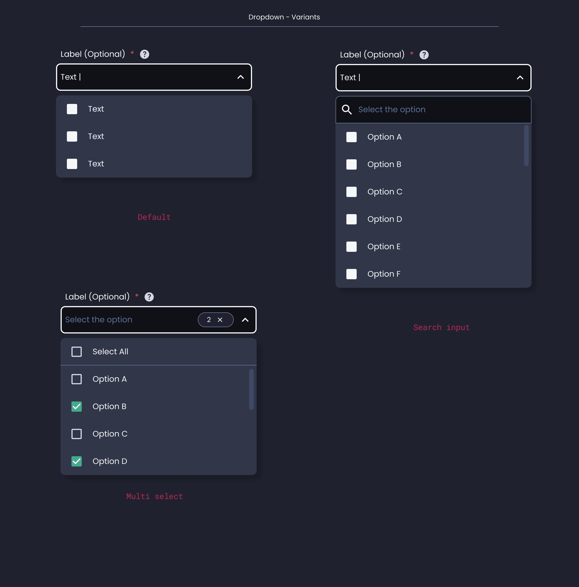Viewport: 579px width, 587px height.
Task: Toggle the Select All checkbox
Action: click(77, 352)
